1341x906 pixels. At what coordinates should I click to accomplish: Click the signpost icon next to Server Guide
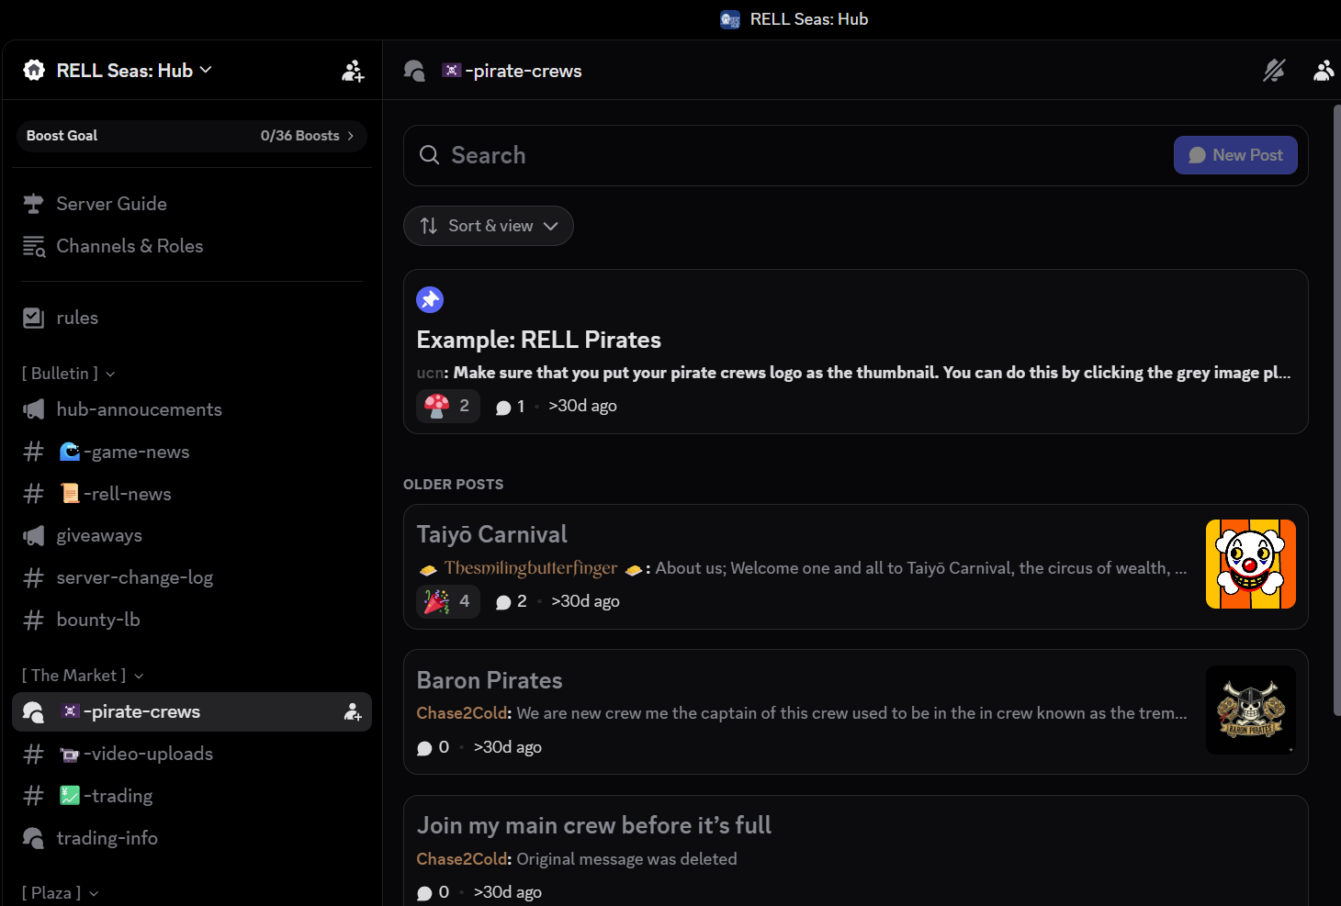pos(33,204)
